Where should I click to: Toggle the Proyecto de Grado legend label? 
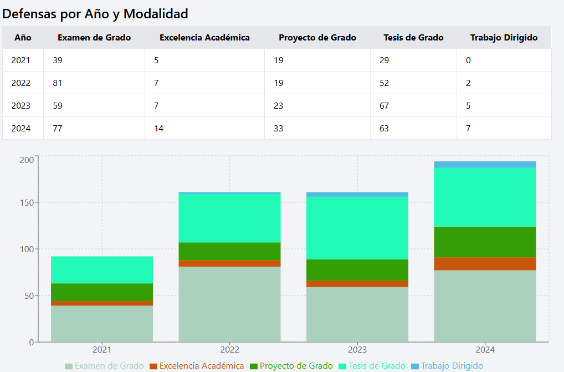click(296, 366)
